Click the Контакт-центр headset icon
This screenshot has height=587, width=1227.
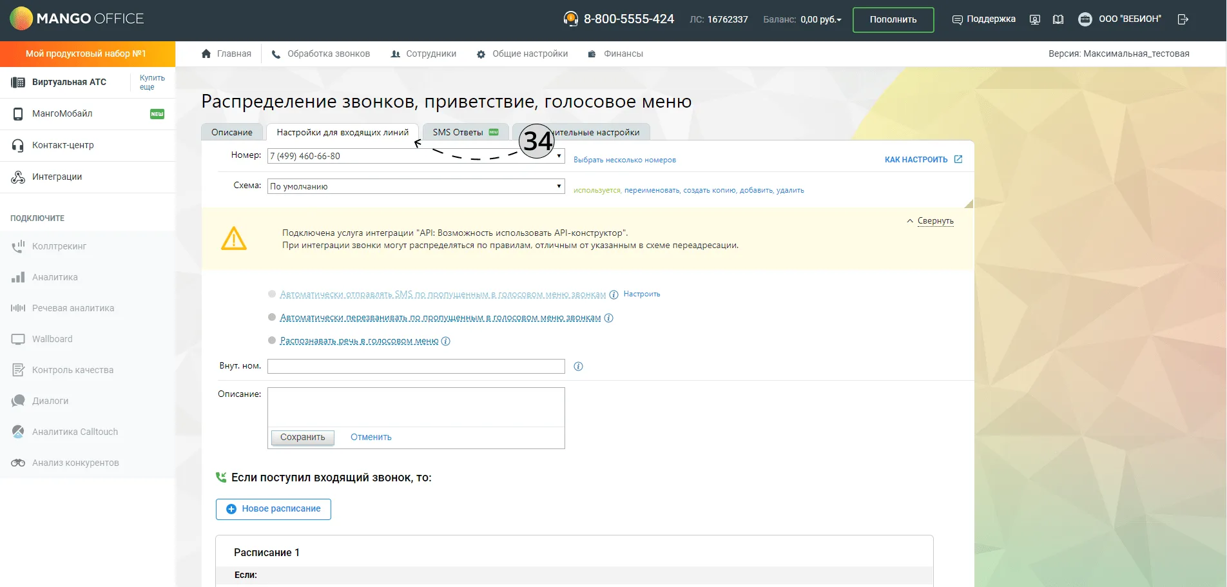(x=18, y=146)
